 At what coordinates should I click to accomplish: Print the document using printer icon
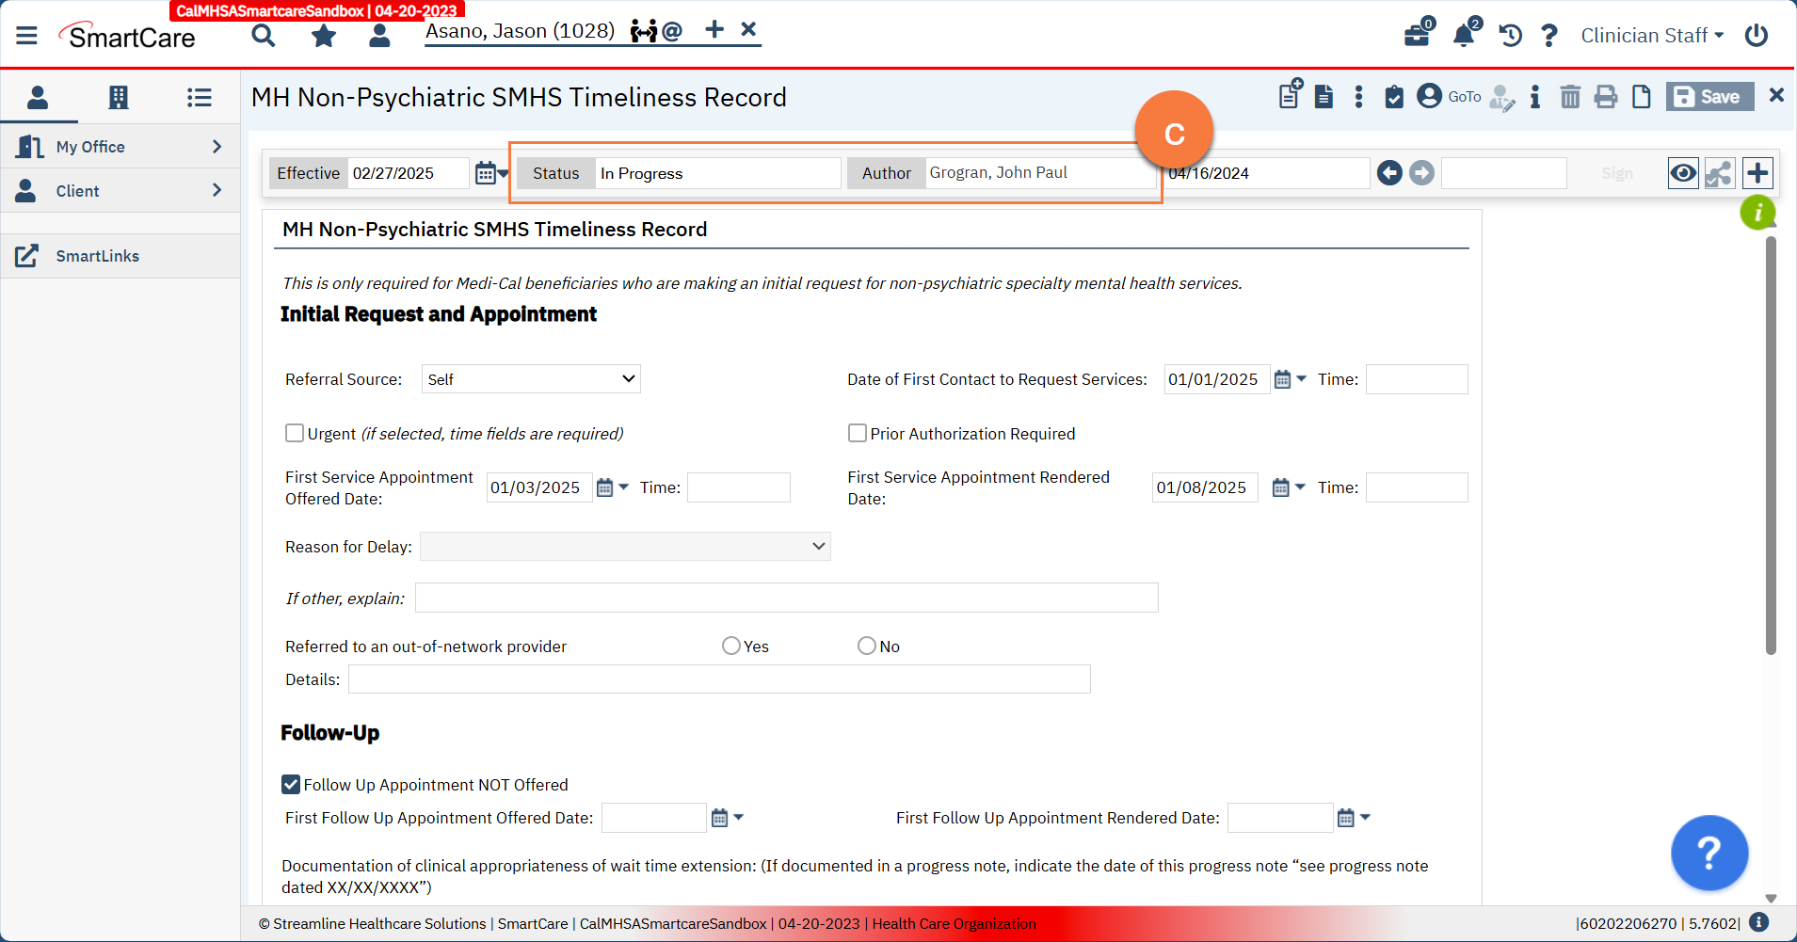(1605, 97)
